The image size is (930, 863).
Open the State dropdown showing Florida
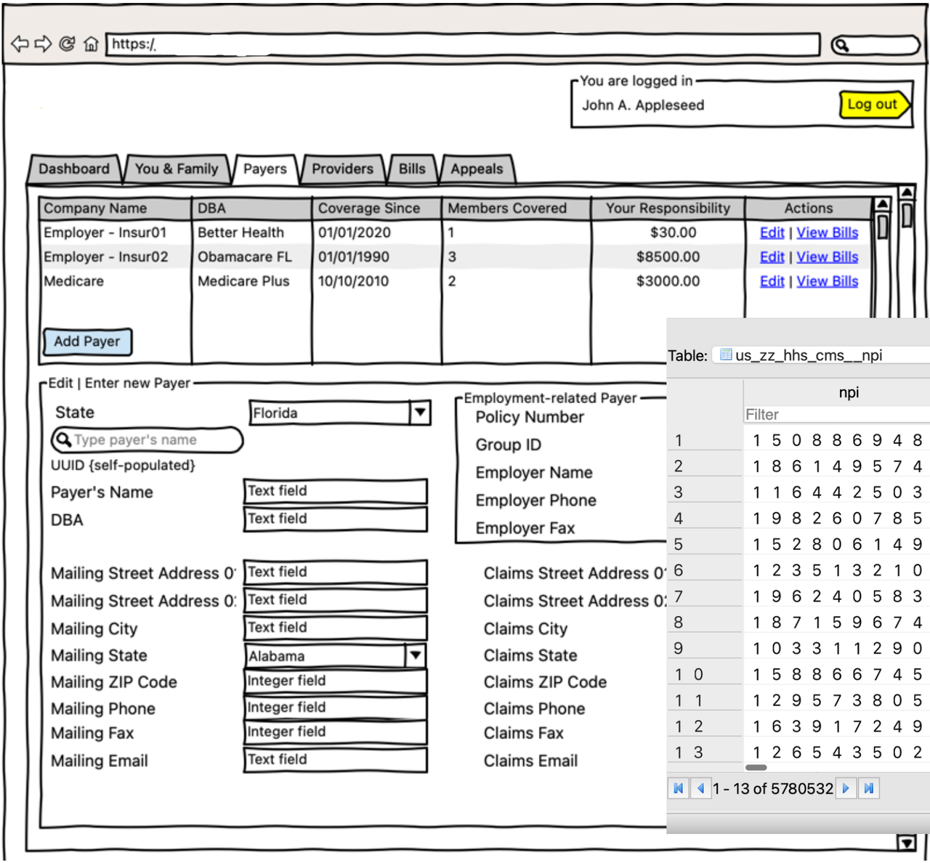[x=420, y=413]
